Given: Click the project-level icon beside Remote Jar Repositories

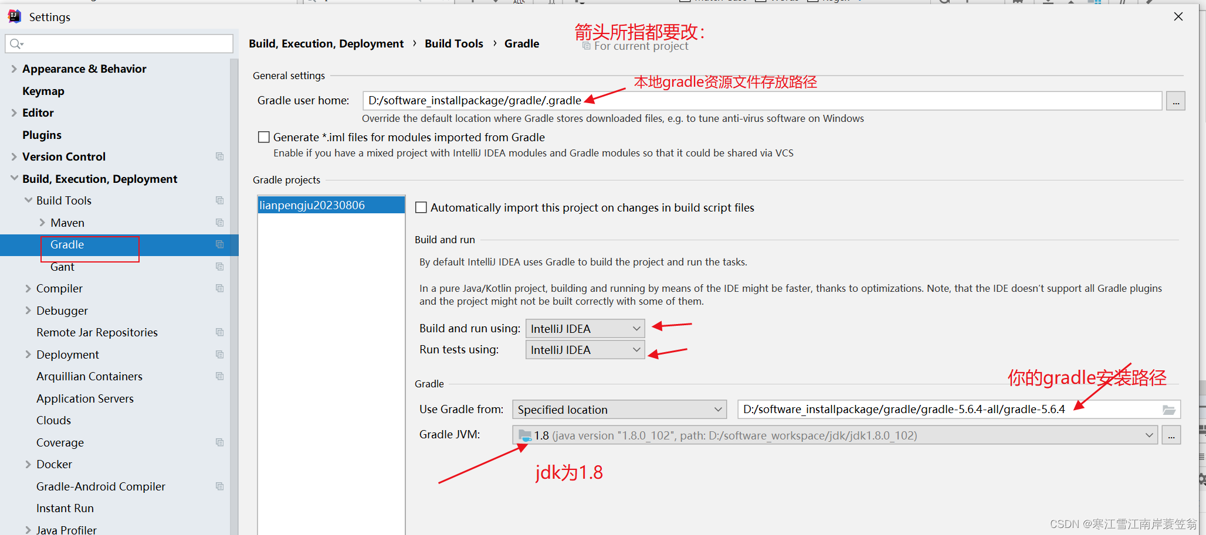Looking at the screenshot, I should (x=220, y=332).
